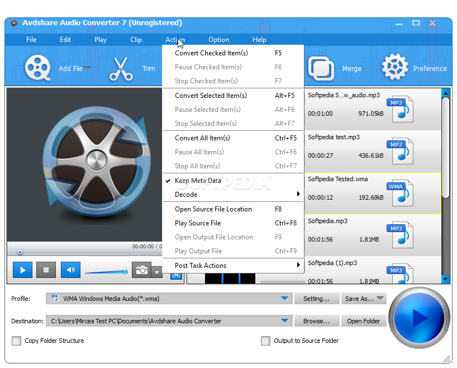
Task: Open the Edit menu
Action: pyautogui.click(x=65, y=40)
